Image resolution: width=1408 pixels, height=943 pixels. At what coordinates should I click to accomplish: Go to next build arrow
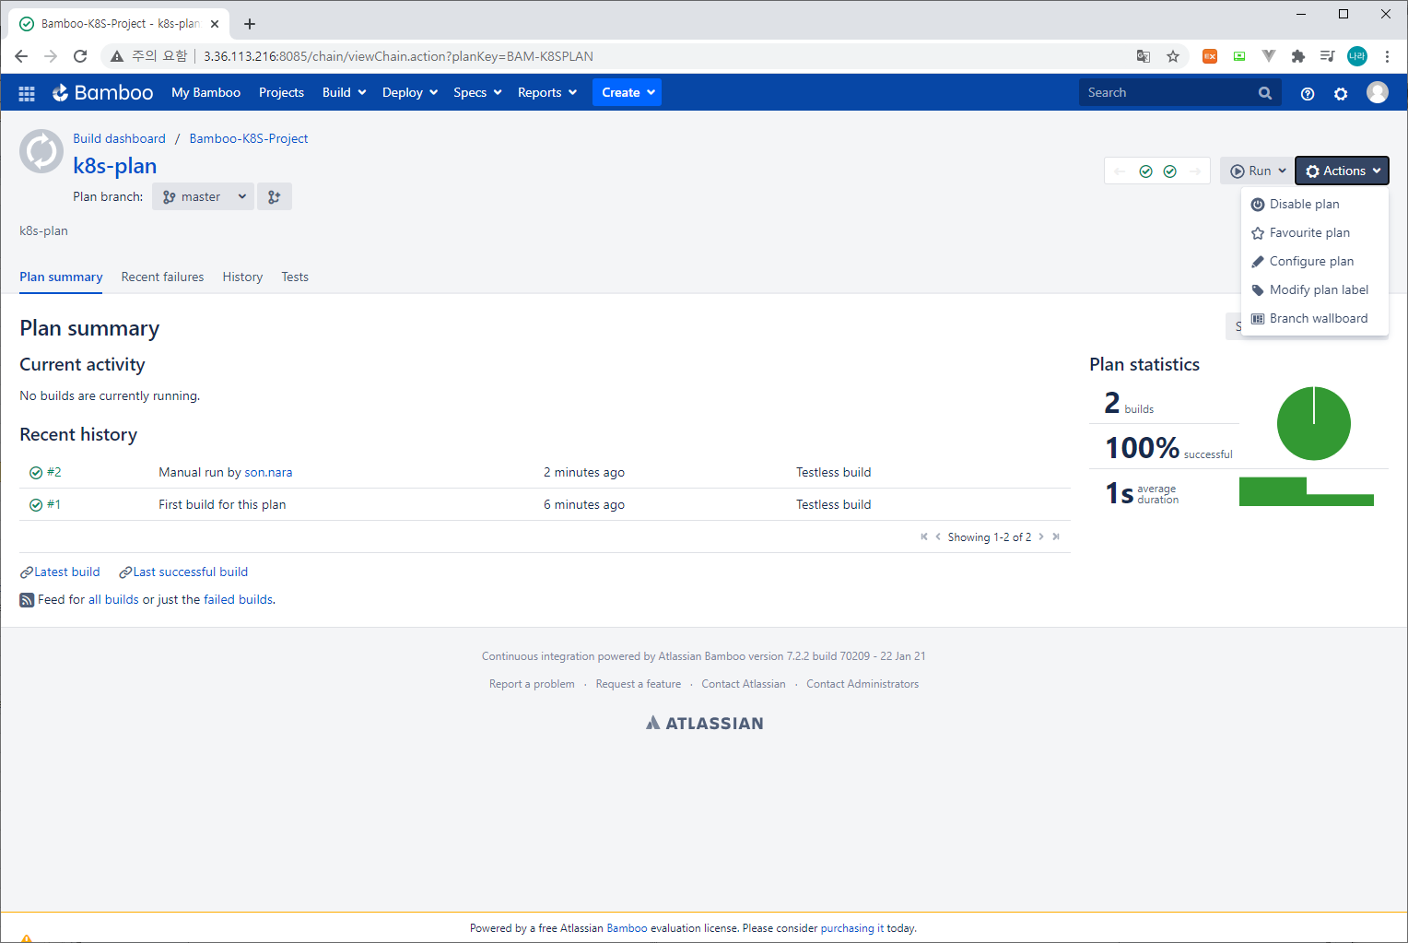click(x=1195, y=171)
